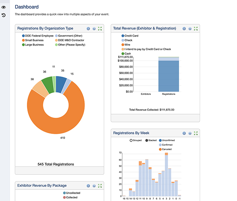The image size is (237, 201).
Task: Open info icon on Registrations By Week
Action: tap(184, 133)
